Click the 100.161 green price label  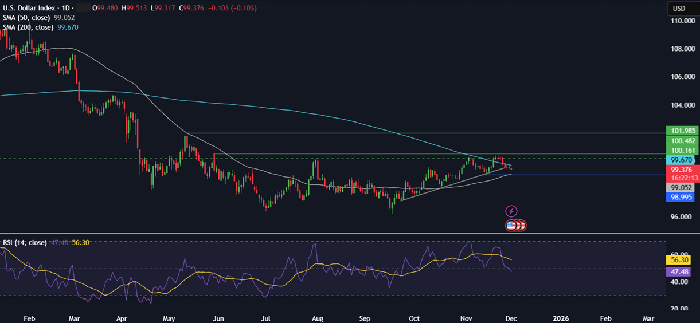(x=682, y=151)
